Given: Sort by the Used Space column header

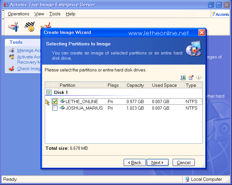Looking at the screenshot, I should [168, 85].
